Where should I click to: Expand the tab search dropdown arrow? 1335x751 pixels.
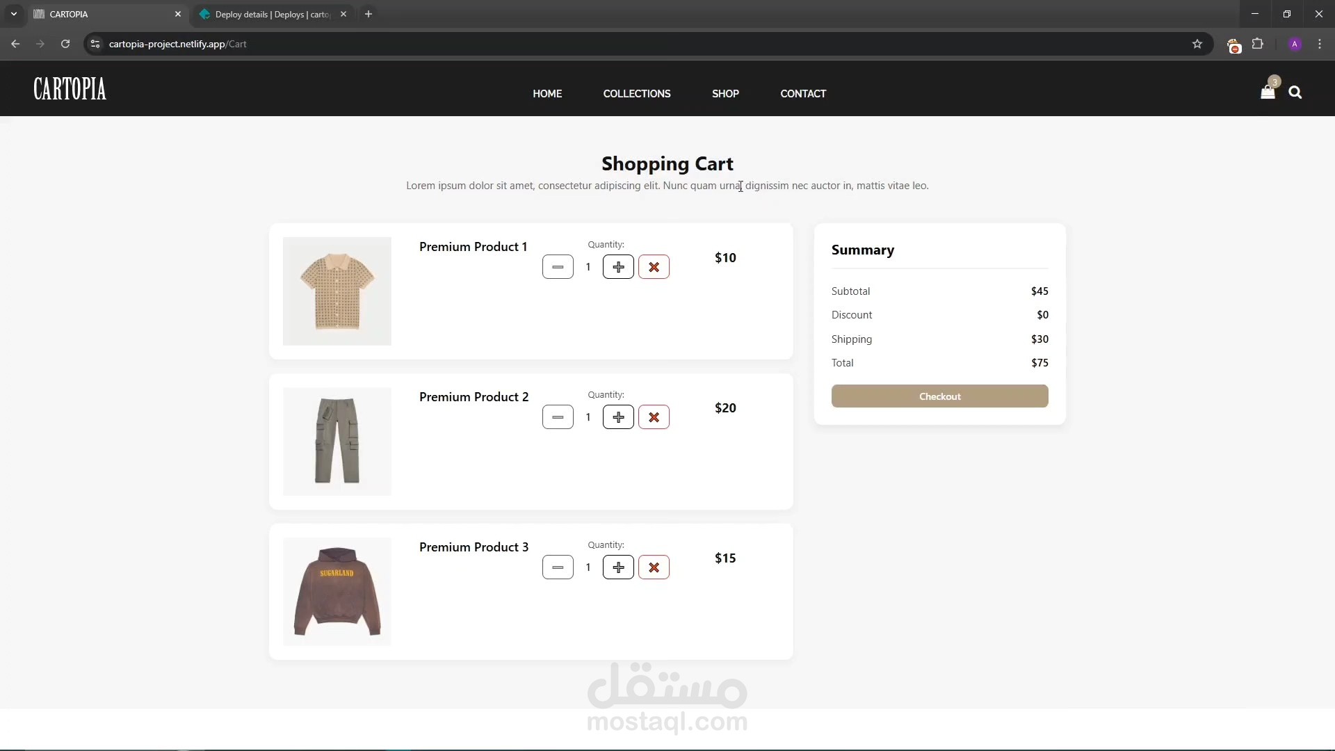pyautogui.click(x=14, y=14)
